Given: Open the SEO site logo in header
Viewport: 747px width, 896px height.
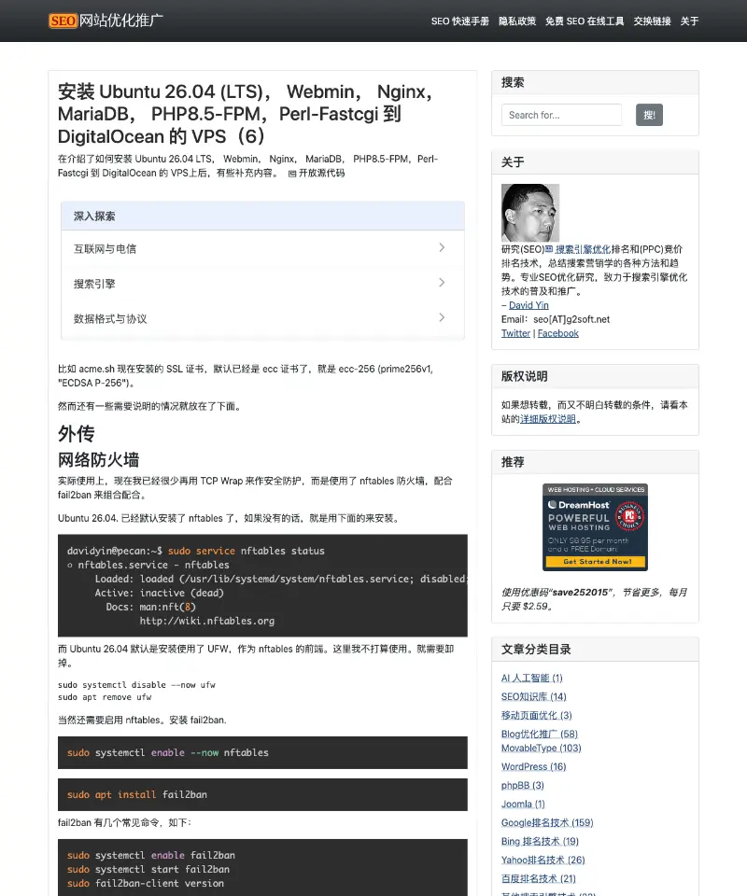Looking at the screenshot, I should (106, 21).
